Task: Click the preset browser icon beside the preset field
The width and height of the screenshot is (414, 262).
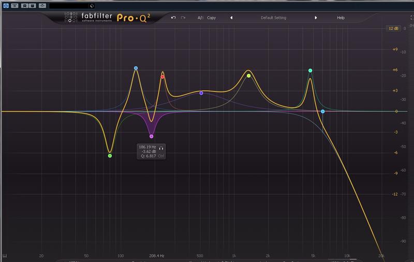Action: pyautogui.click(x=92, y=6)
